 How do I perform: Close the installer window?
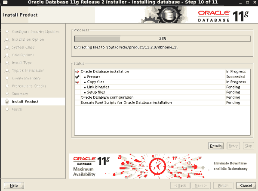click(255, 2)
